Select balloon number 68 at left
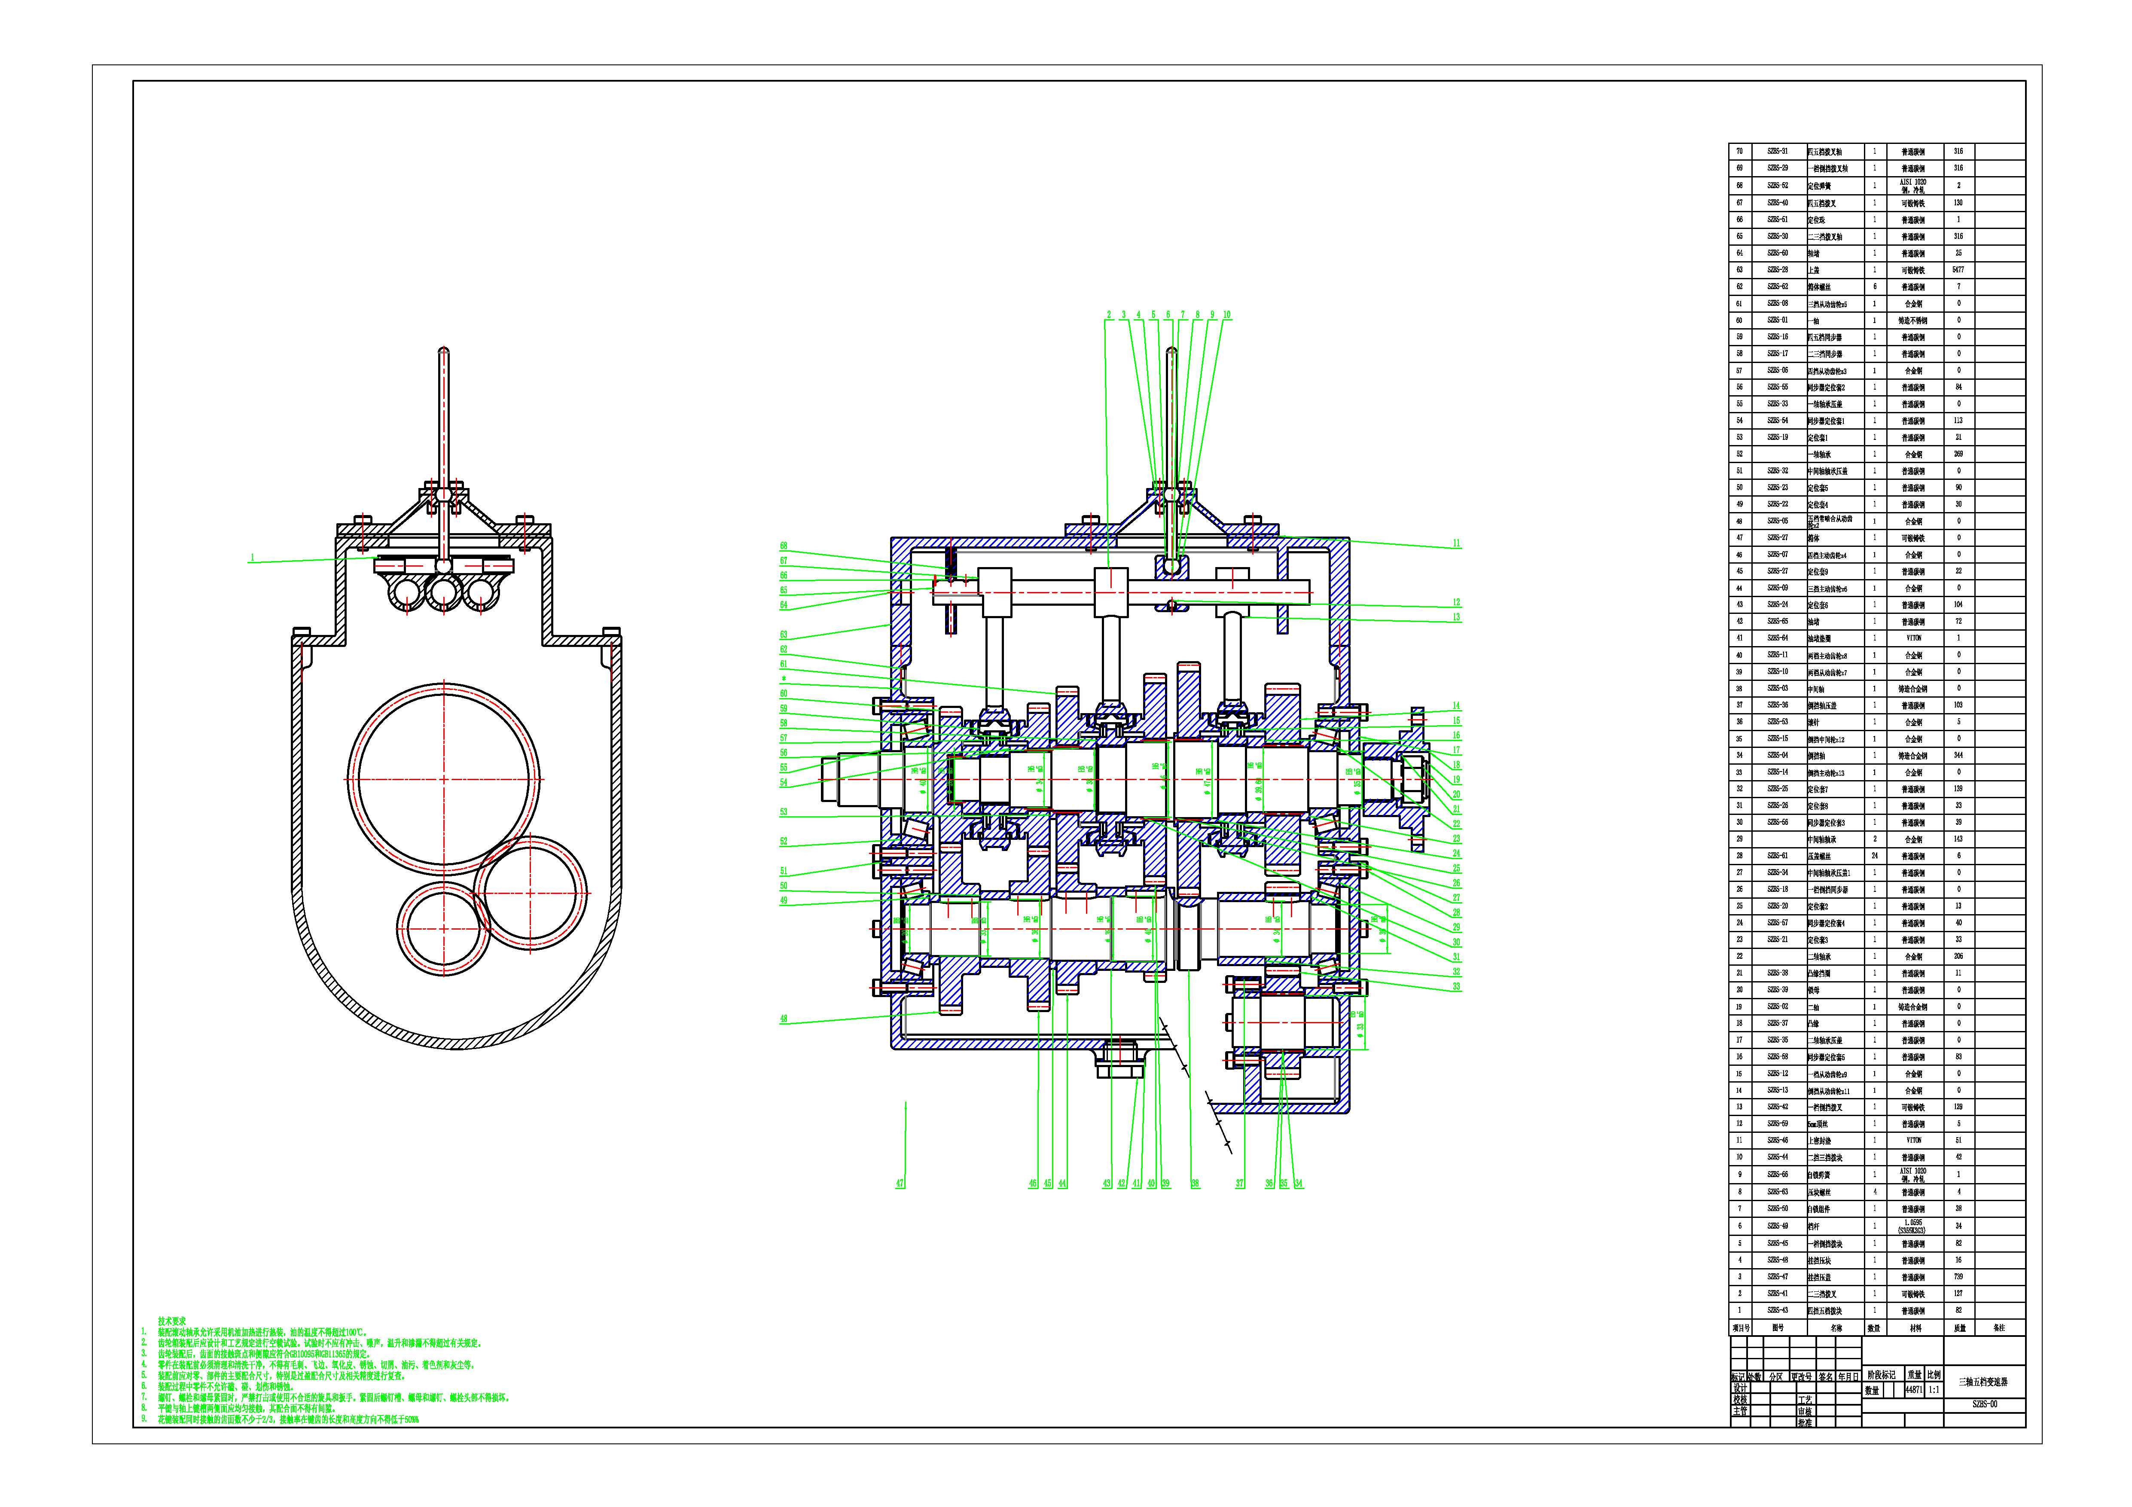This screenshot has height=1507, width=2132. coord(784,546)
